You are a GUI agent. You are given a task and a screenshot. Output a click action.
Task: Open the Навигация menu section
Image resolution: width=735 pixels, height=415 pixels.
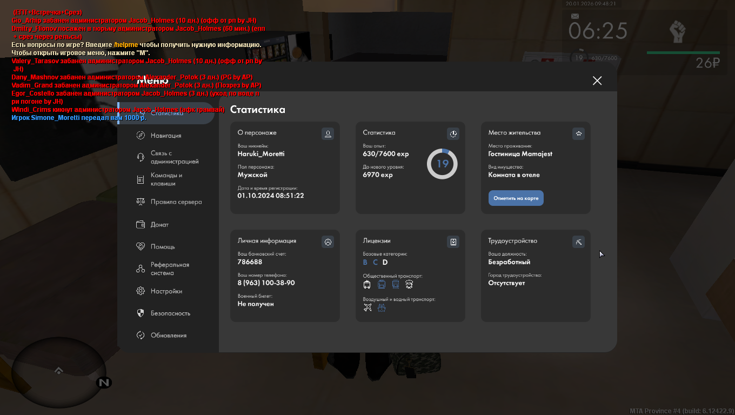[165, 136]
